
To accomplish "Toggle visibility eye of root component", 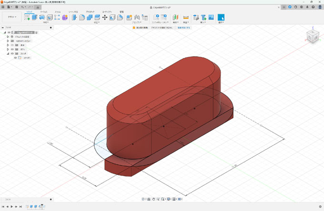I will pyautogui.click(x=9, y=33).
